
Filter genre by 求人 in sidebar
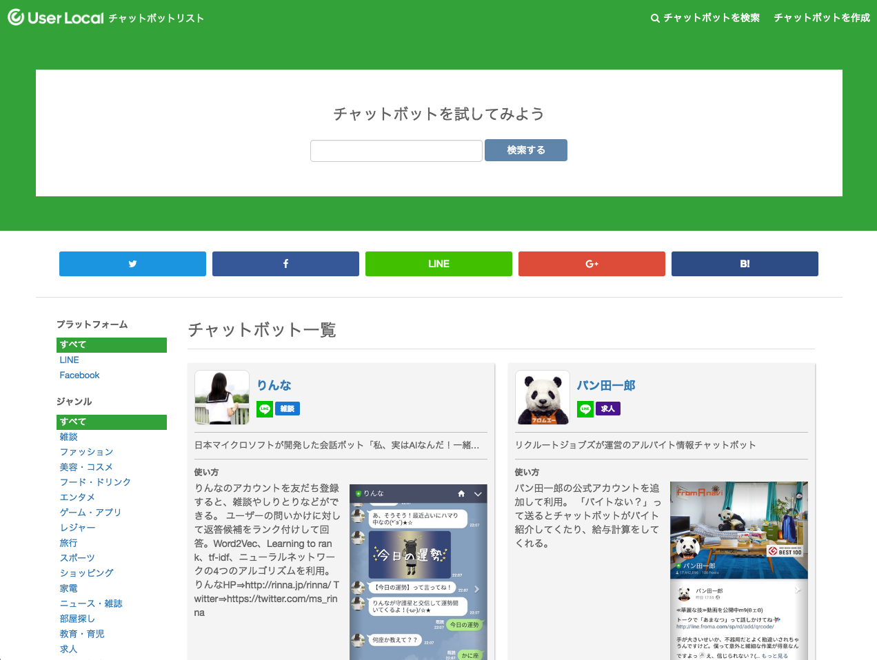[69, 649]
